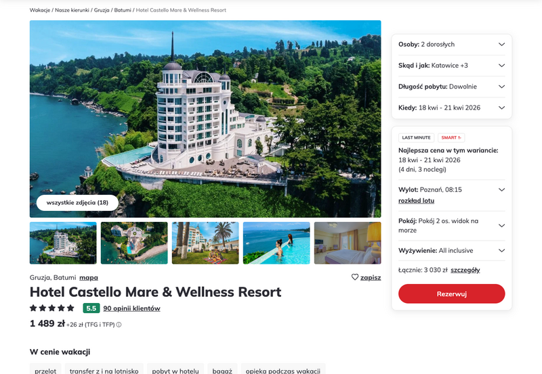Image resolution: width=542 pixels, height=374 pixels.
Task: Open the Wyżywienie All inclusive options
Action: pyautogui.click(x=451, y=250)
